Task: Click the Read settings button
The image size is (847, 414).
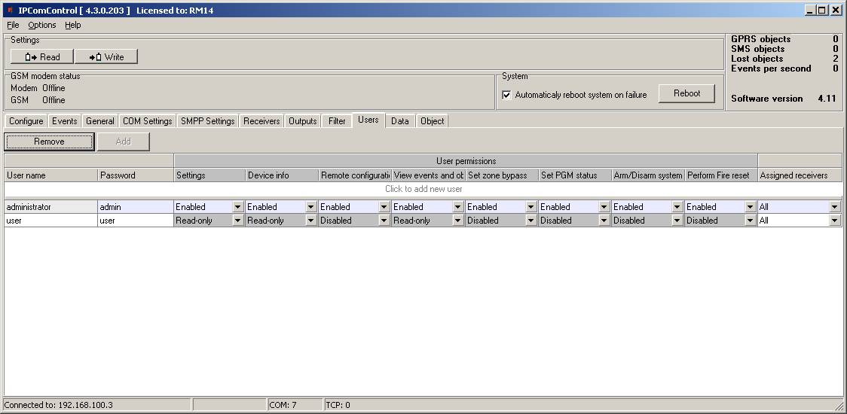Action: pyautogui.click(x=41, y=57)
